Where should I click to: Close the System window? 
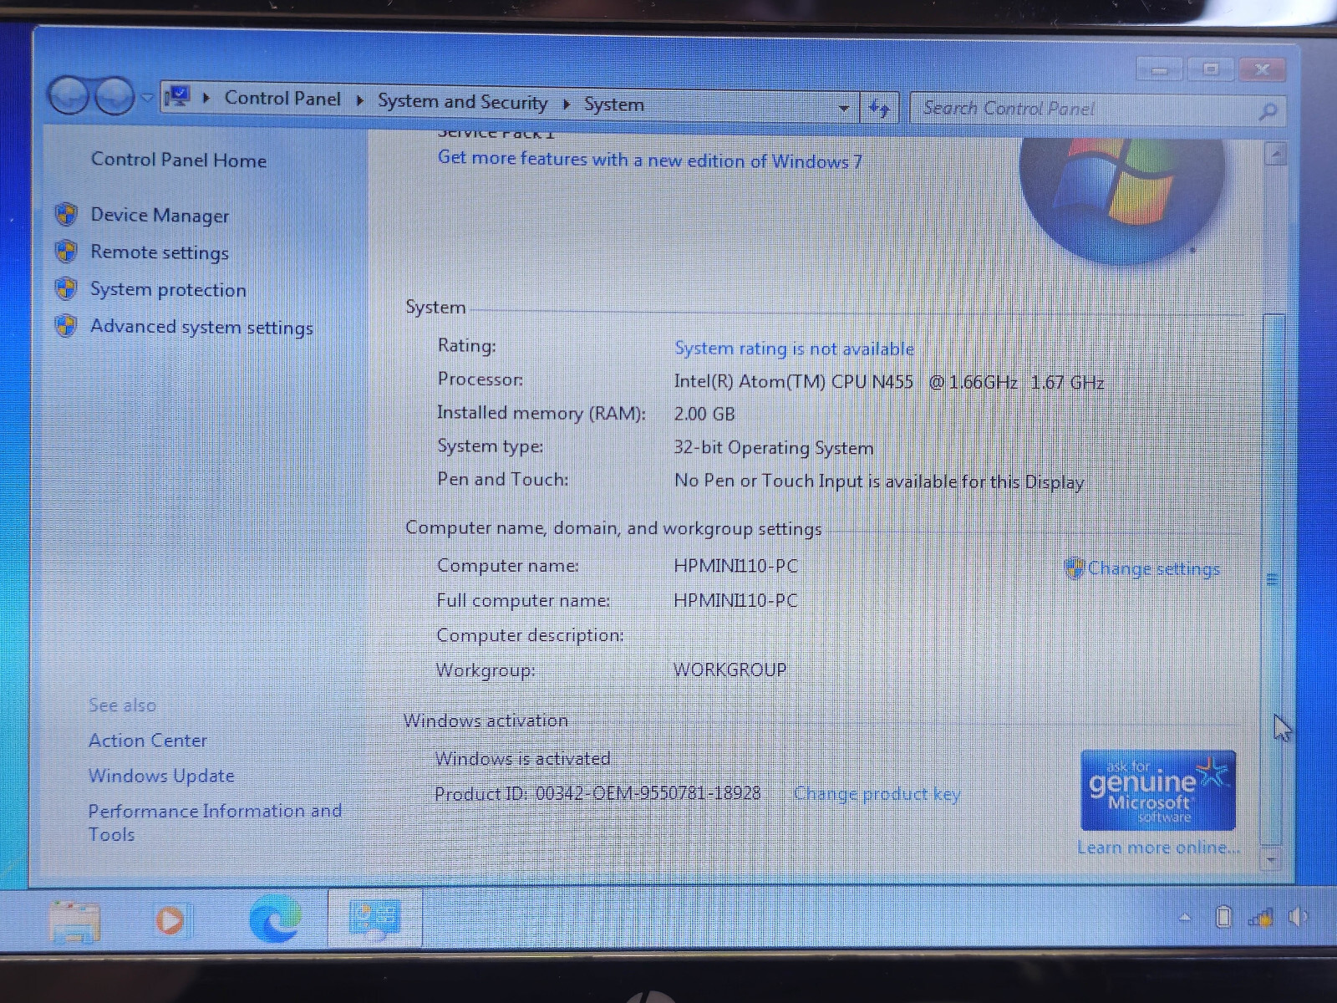(1263, 69)
